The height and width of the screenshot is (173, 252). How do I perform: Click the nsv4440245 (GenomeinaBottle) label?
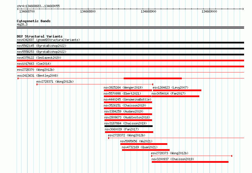click(x=127, y=99)
